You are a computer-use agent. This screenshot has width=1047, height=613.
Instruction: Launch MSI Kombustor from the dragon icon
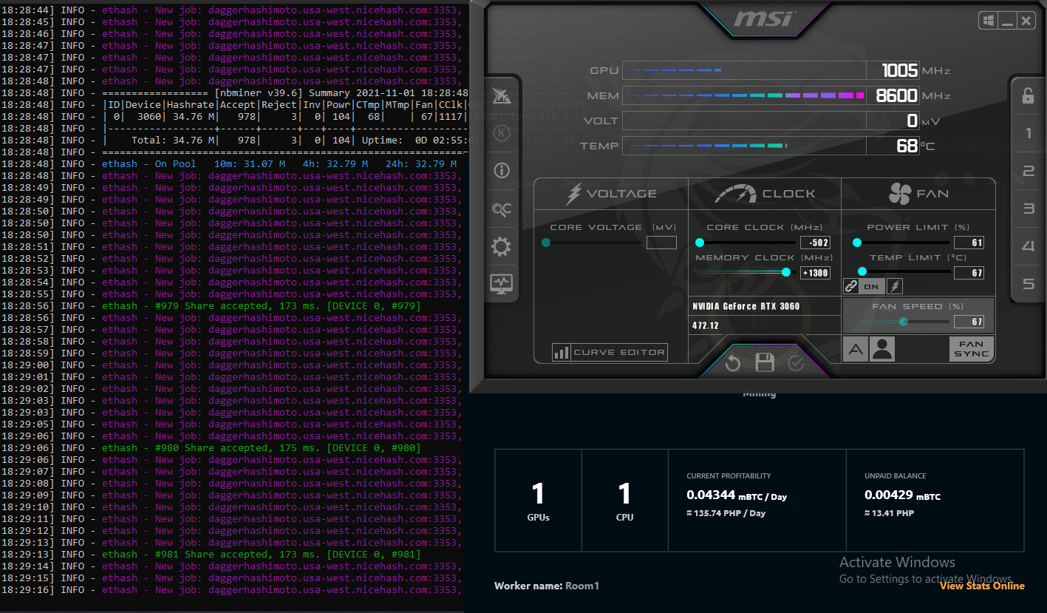pyautogui.click(x=502, y=96)
